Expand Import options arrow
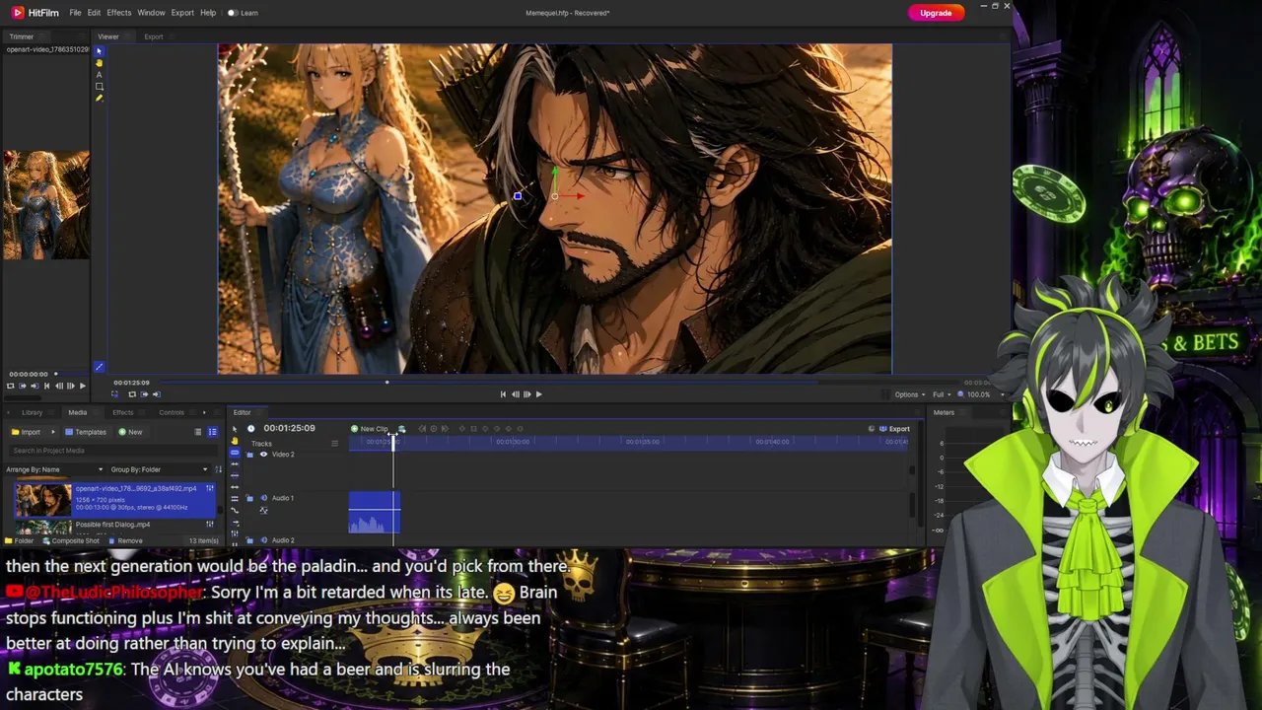The height and width of the screenshot is (710, 1262). click(53, 432)
